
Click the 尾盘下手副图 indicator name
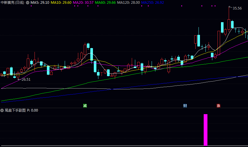tap(15, 110)
